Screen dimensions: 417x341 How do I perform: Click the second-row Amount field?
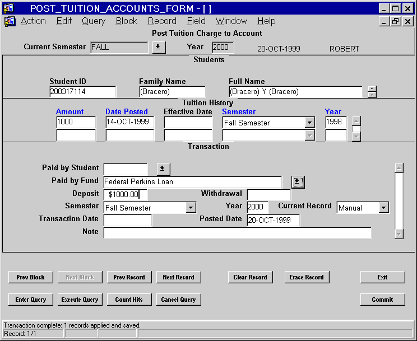click(76, 135)
